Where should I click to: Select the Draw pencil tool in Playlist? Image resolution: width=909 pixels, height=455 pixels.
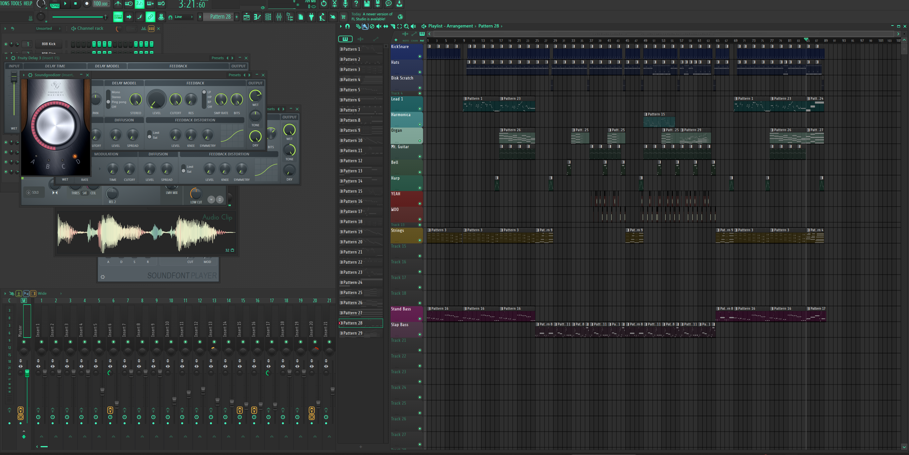tap(358, 26)
